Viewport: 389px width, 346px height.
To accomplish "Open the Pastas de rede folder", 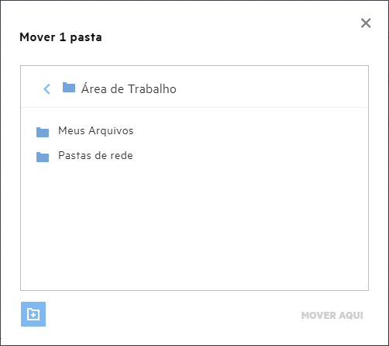I will click(95, 156).
